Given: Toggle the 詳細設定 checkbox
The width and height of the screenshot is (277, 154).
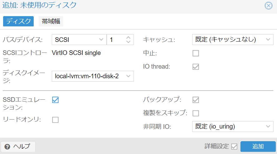Looking at the screenshot, I should coord(234,147).
